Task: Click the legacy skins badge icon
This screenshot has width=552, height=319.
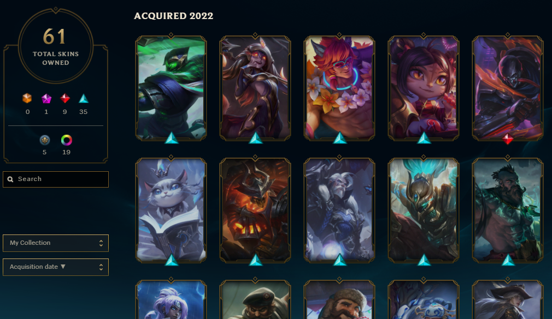Action: coord(44,140)
